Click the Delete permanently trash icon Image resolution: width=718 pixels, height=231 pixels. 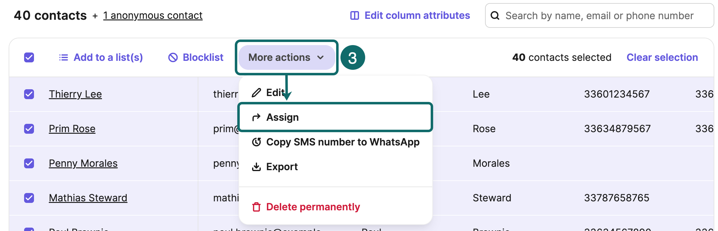click(x=256, y=207)
